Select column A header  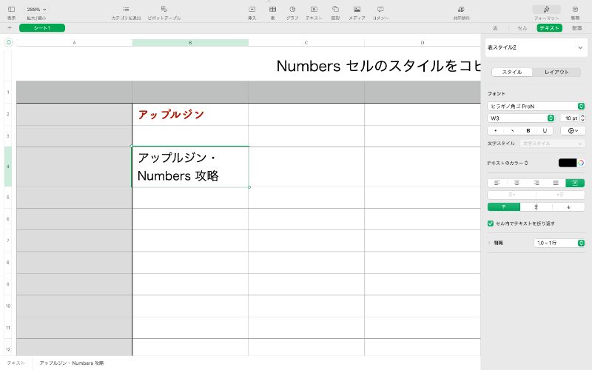pyautogui.click(x=75, y=43)
